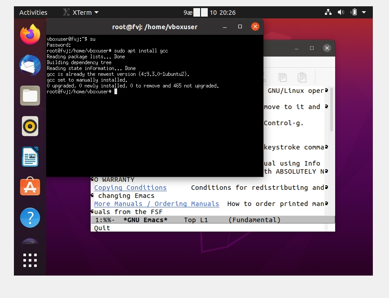389x298 pixels.
Task: Minimize the XTerm window
Action: 225,27
